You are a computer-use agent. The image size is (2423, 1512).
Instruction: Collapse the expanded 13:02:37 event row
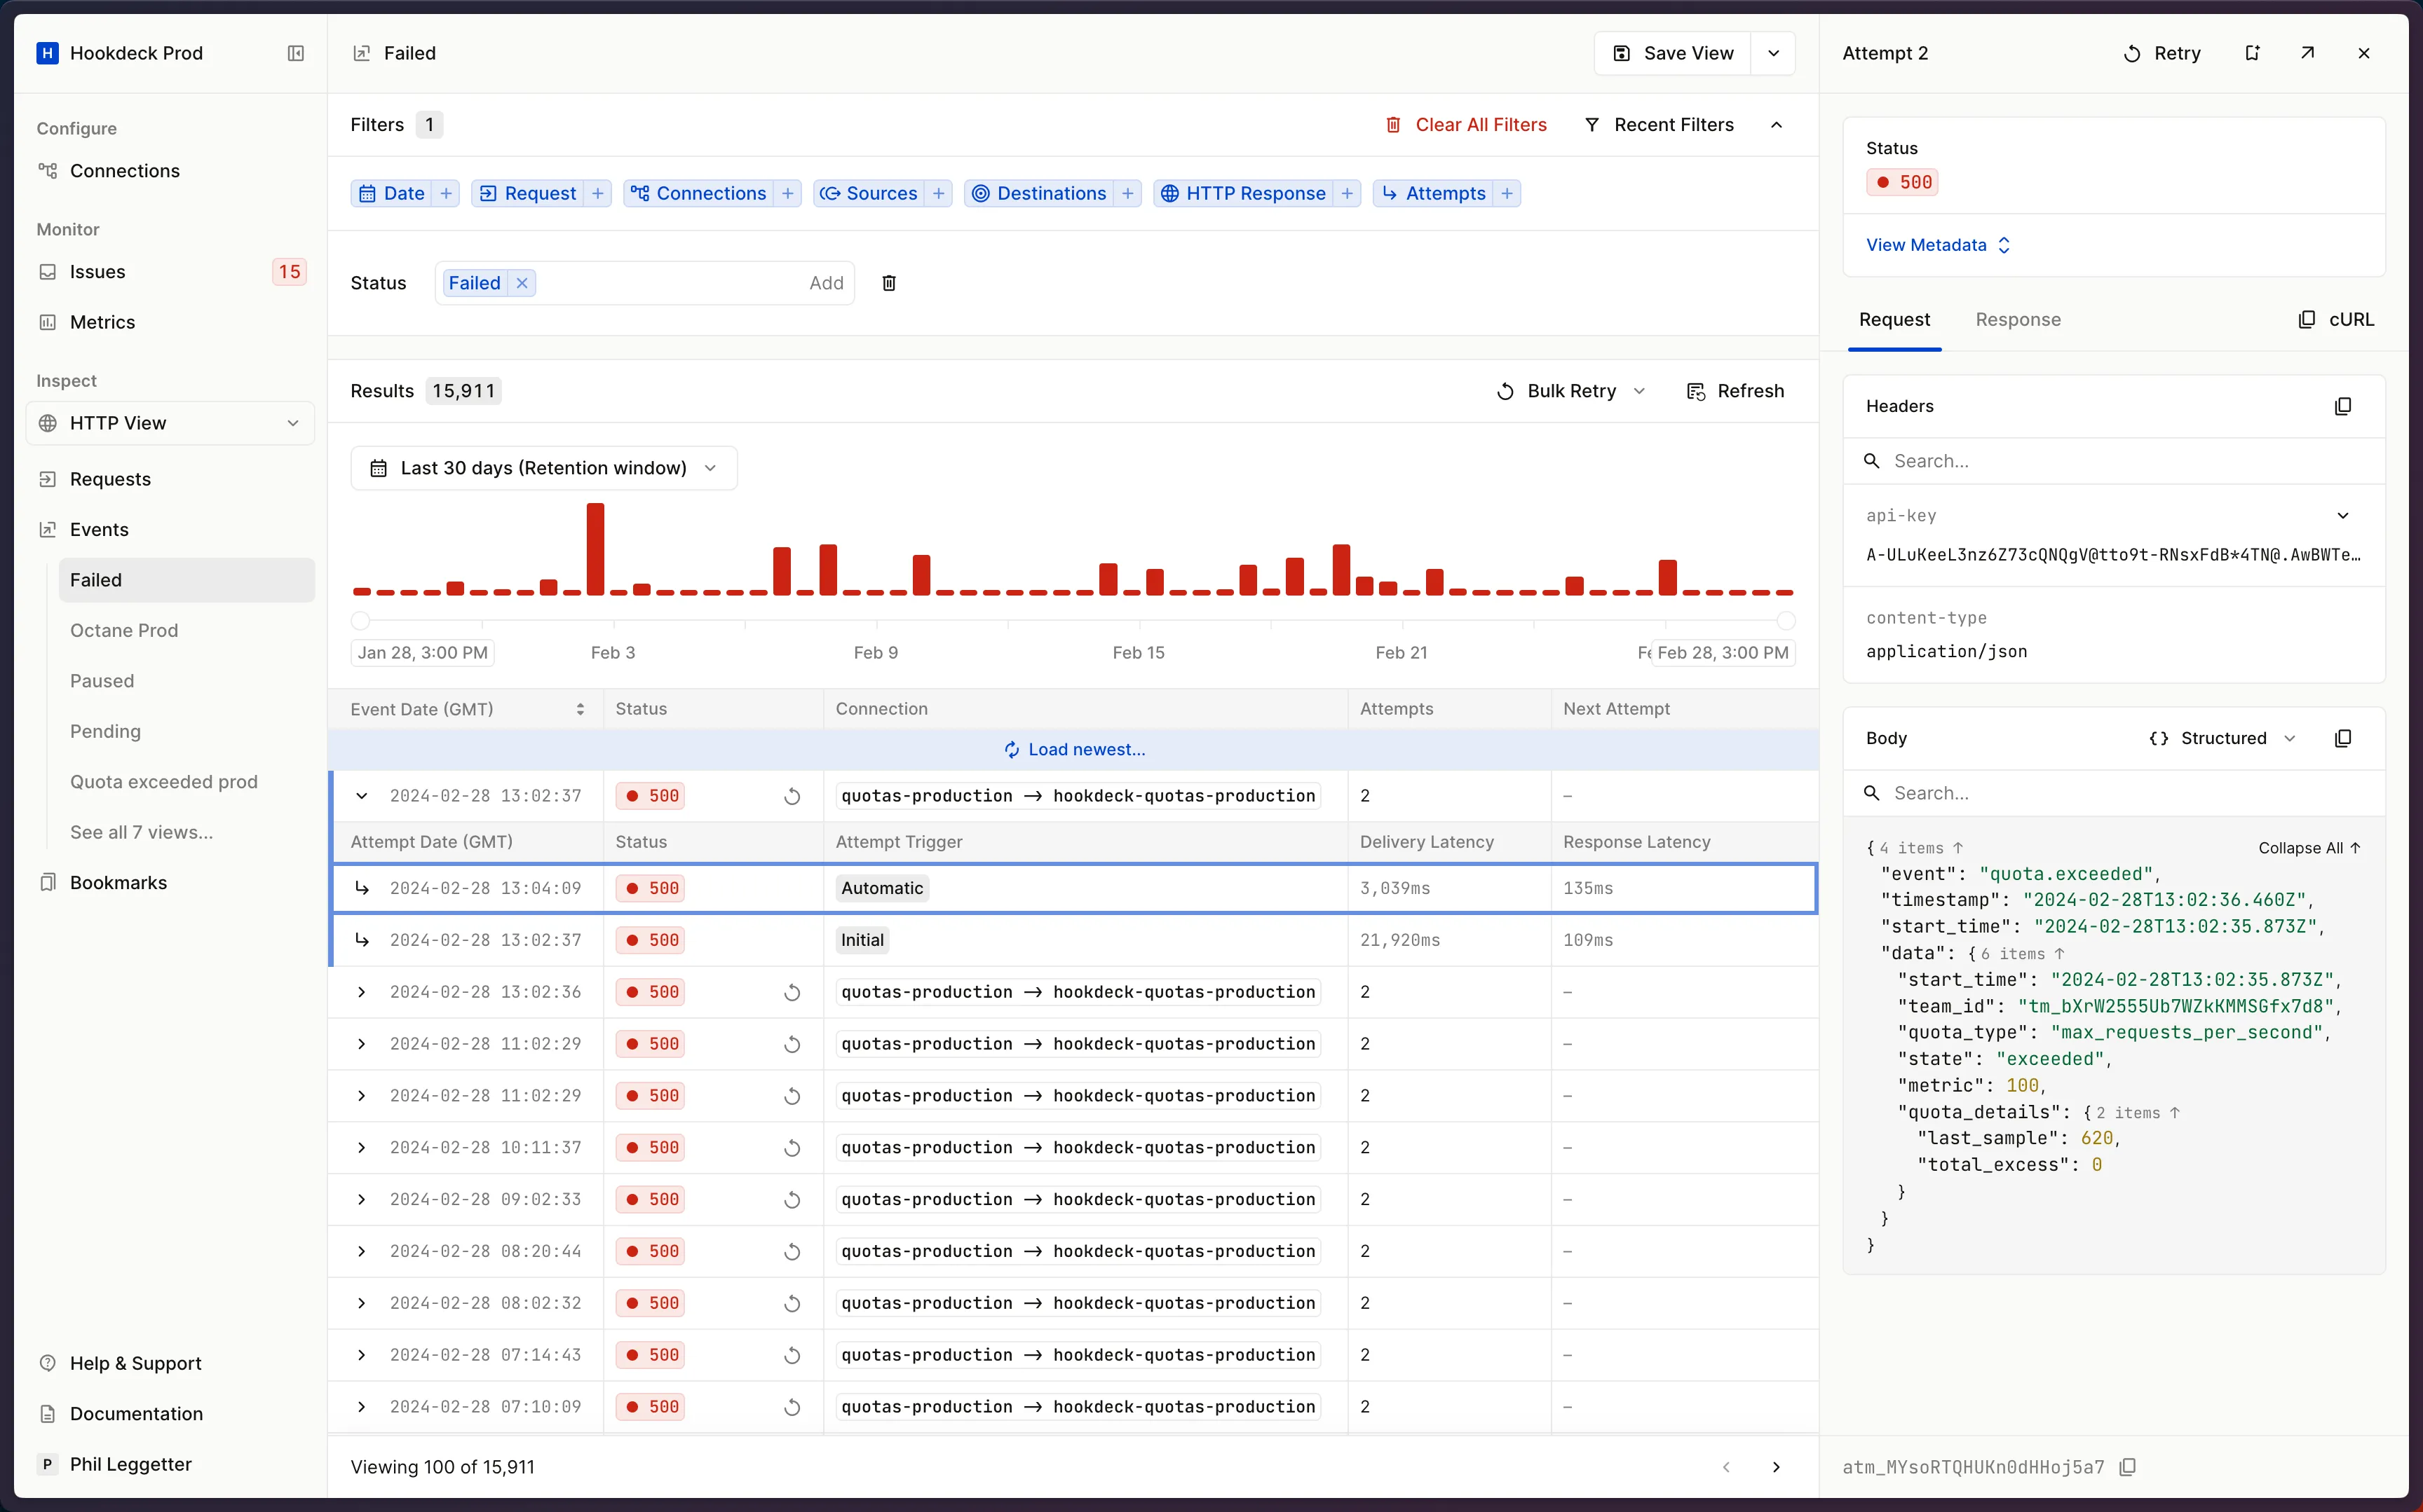[x=361, y=796]
